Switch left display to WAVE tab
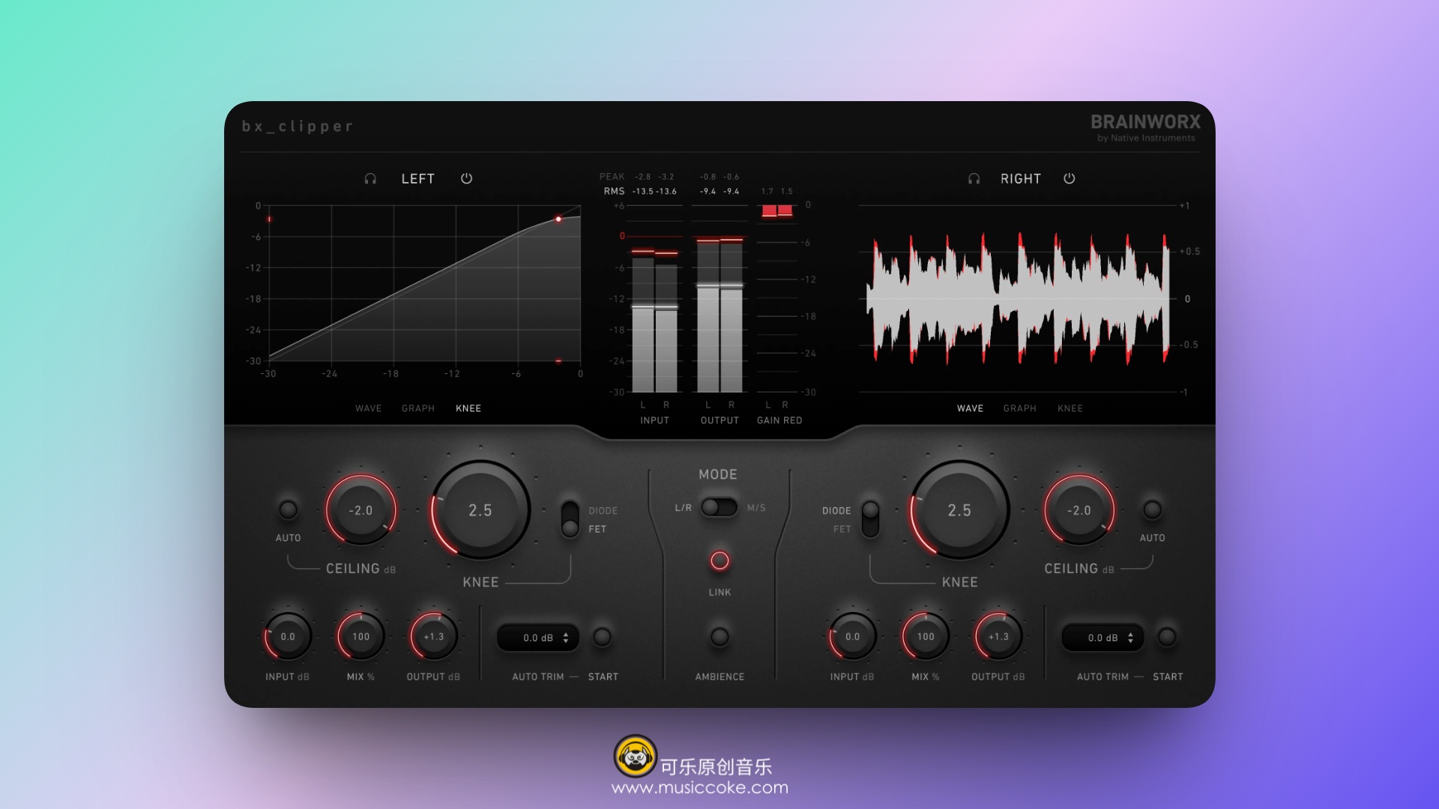1439x809 pixels. point(368,409)
